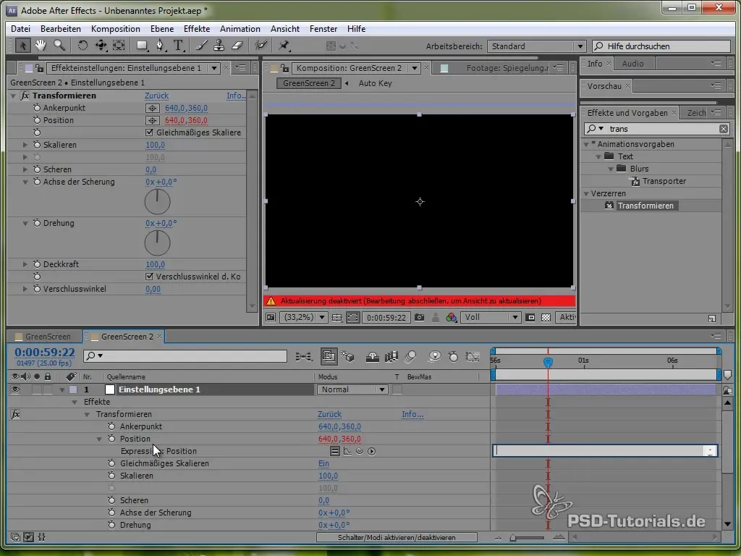Click the expression graph icon

click(x=347, y=451)
